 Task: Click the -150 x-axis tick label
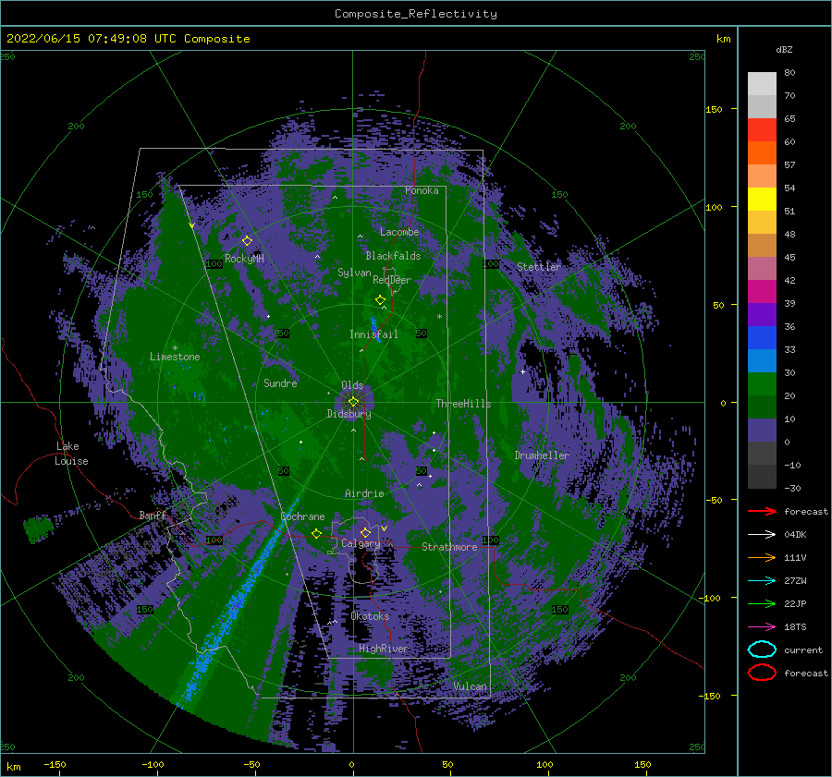[x=55, y=764]
